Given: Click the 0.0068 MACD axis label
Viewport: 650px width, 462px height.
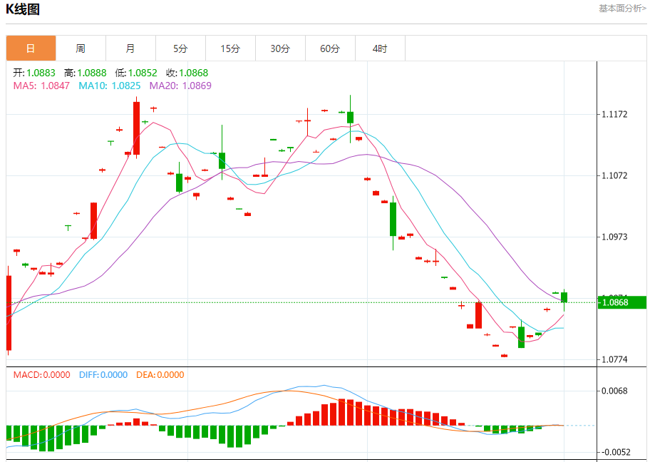Looking at the screenshot, I should [x=614, y=391].
